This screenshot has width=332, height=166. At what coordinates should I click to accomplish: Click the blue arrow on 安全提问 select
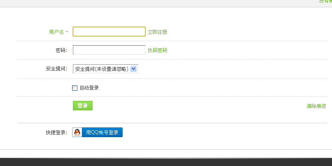pos(134,69)
